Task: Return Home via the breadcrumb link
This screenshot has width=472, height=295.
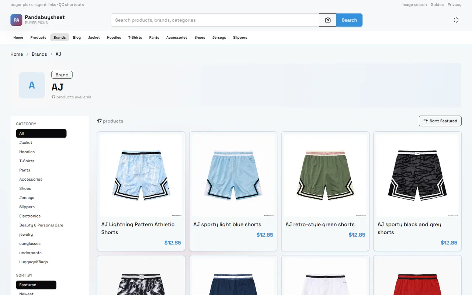Action: (x=17, y=54)
